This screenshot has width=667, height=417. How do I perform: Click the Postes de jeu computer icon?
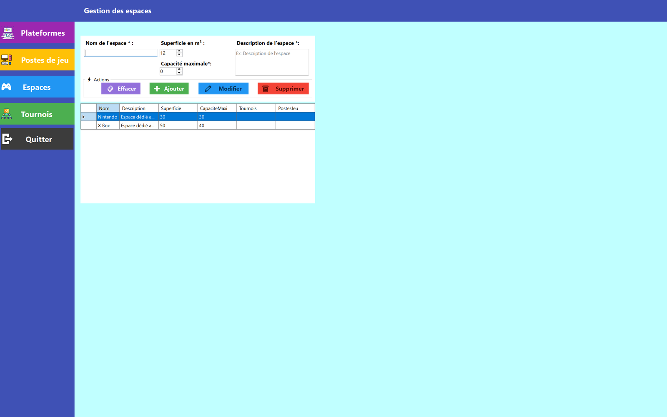click(7, 60)
